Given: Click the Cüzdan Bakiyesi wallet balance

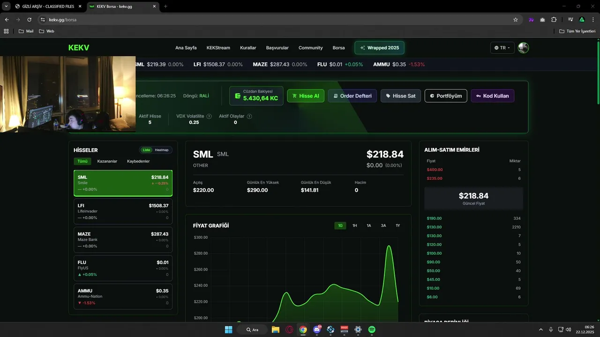Looking at the screenshot, I should [x=256, y=95].
